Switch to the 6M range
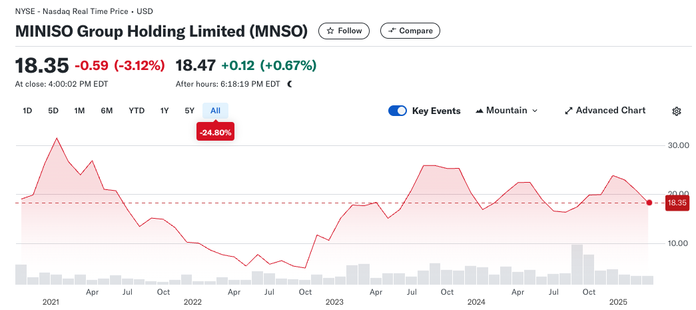 coord(107,111)
